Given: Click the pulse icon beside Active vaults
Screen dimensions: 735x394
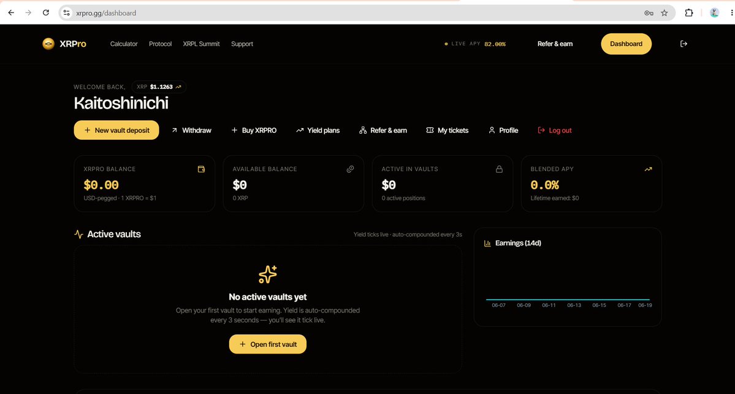Looking at the screenshot, I should tap(78, 234).
